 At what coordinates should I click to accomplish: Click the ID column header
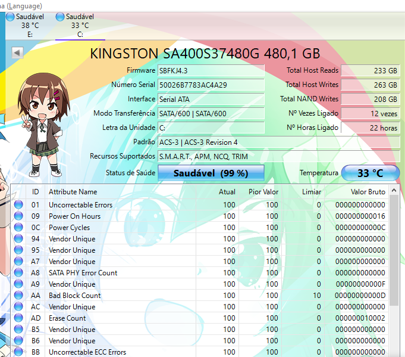(x=36, y=192)
